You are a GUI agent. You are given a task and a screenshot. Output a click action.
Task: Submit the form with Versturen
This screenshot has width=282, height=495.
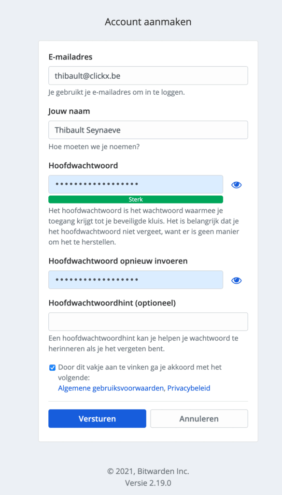pos(97,419)
